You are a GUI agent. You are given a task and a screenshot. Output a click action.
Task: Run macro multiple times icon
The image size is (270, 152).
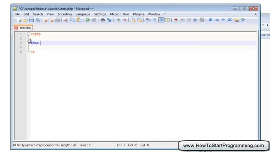(195, 20)
